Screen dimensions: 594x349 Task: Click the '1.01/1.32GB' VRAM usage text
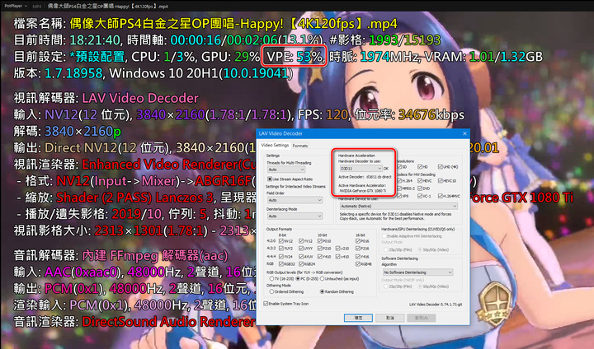506,57
